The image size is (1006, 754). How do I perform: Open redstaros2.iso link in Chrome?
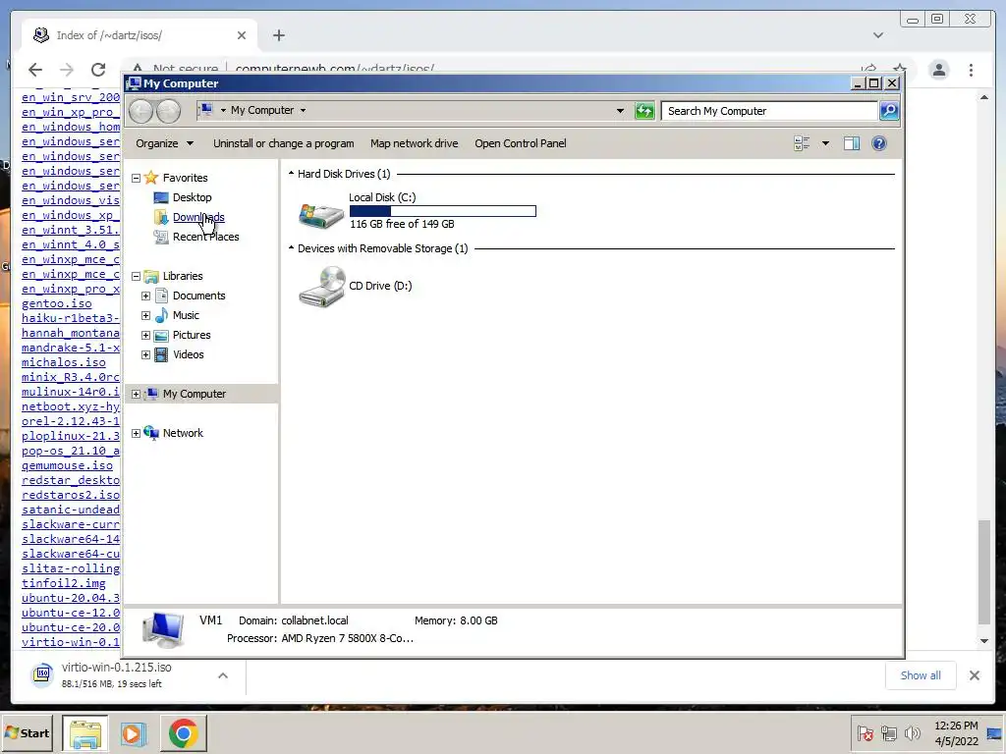71,495
